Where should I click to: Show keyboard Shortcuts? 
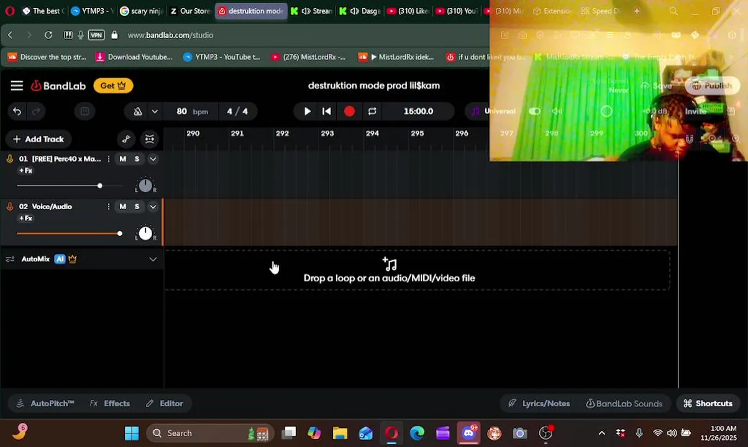coord(708,404)
